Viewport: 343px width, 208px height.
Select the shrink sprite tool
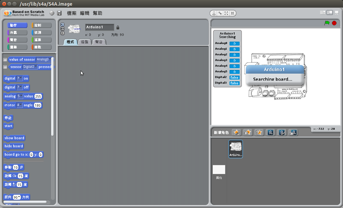pyautogui.click(x=233, y=13)
